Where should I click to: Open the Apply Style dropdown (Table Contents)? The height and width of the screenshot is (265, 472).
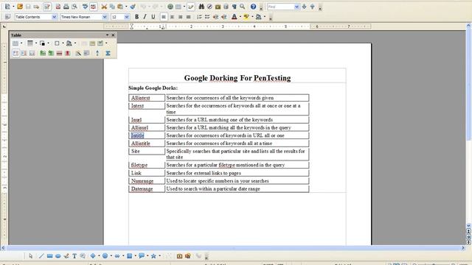pyautogui.click(x=54, y=17)
